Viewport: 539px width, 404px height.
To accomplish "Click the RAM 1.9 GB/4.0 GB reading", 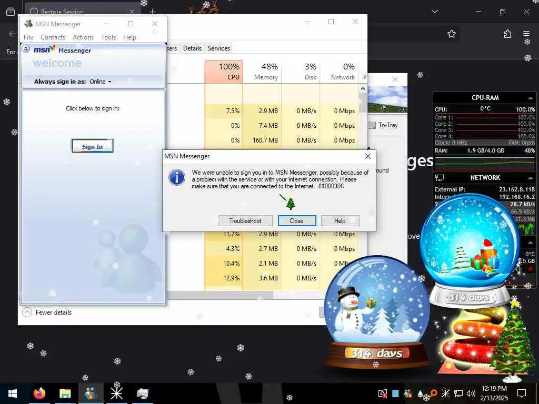I will pyautogui.click(x=485, y=150).
